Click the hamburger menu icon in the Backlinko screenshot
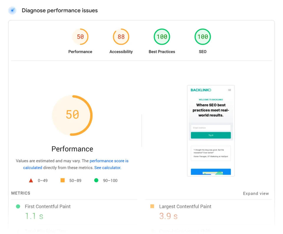283x234 pixels. (230, 90)
